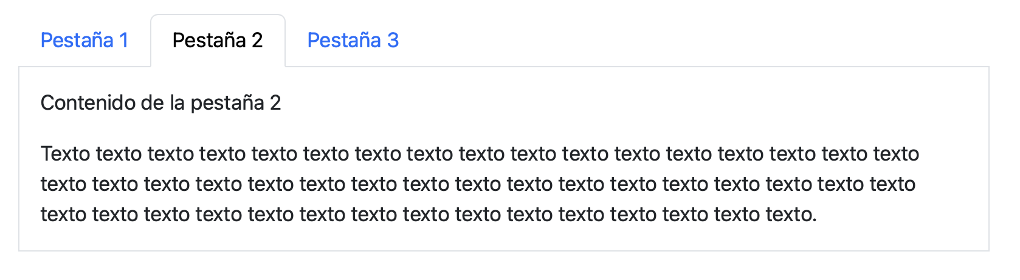Select the active Pestaña 2 tab
The image size is (1020, 280).
tap(218, 41)
